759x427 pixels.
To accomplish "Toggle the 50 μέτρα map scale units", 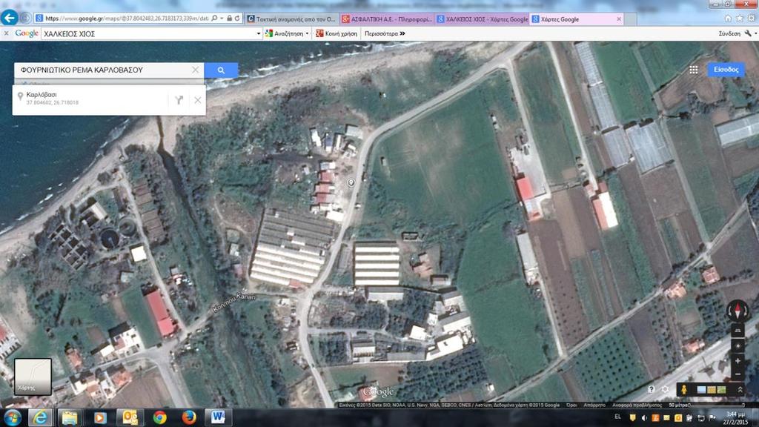I will click(x=706, y=405).
